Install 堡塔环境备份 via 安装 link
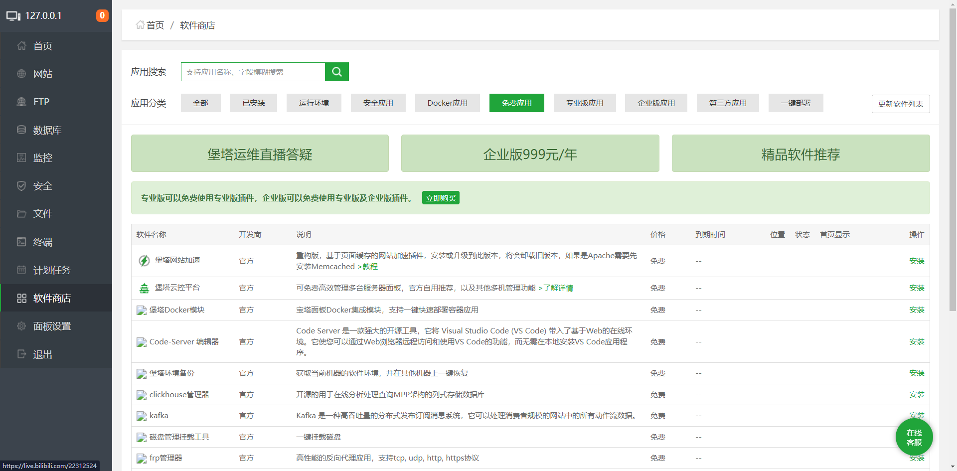Image resolution: width=957 pixels, height=471 pixels. click(917, 373)
